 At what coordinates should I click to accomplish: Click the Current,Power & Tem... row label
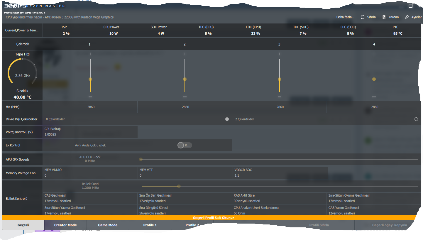[x=22, y=30]
